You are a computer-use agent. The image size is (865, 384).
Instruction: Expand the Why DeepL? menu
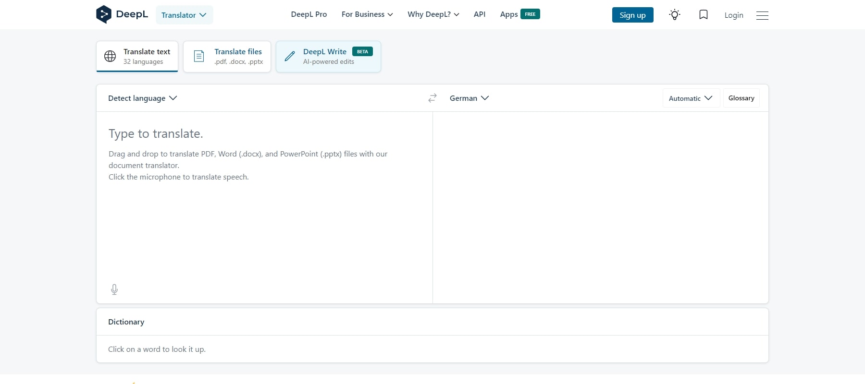point(433,14)
